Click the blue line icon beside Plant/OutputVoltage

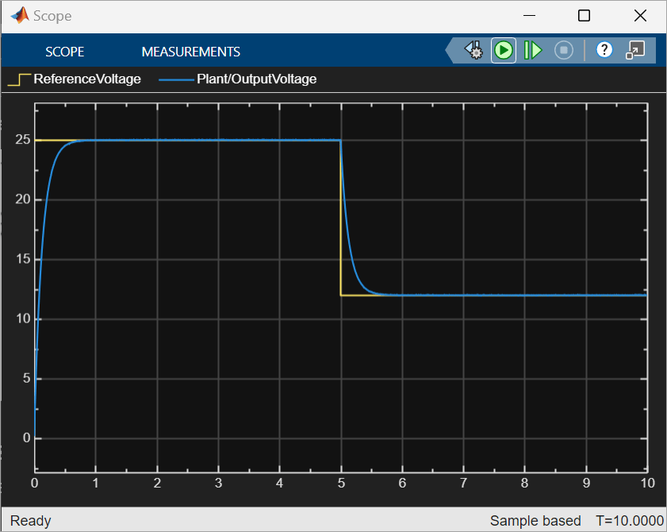coord(176,79)
